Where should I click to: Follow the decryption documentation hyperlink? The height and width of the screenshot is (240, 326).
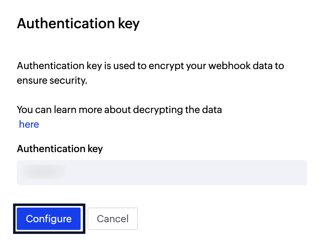(x=29, y=124)
